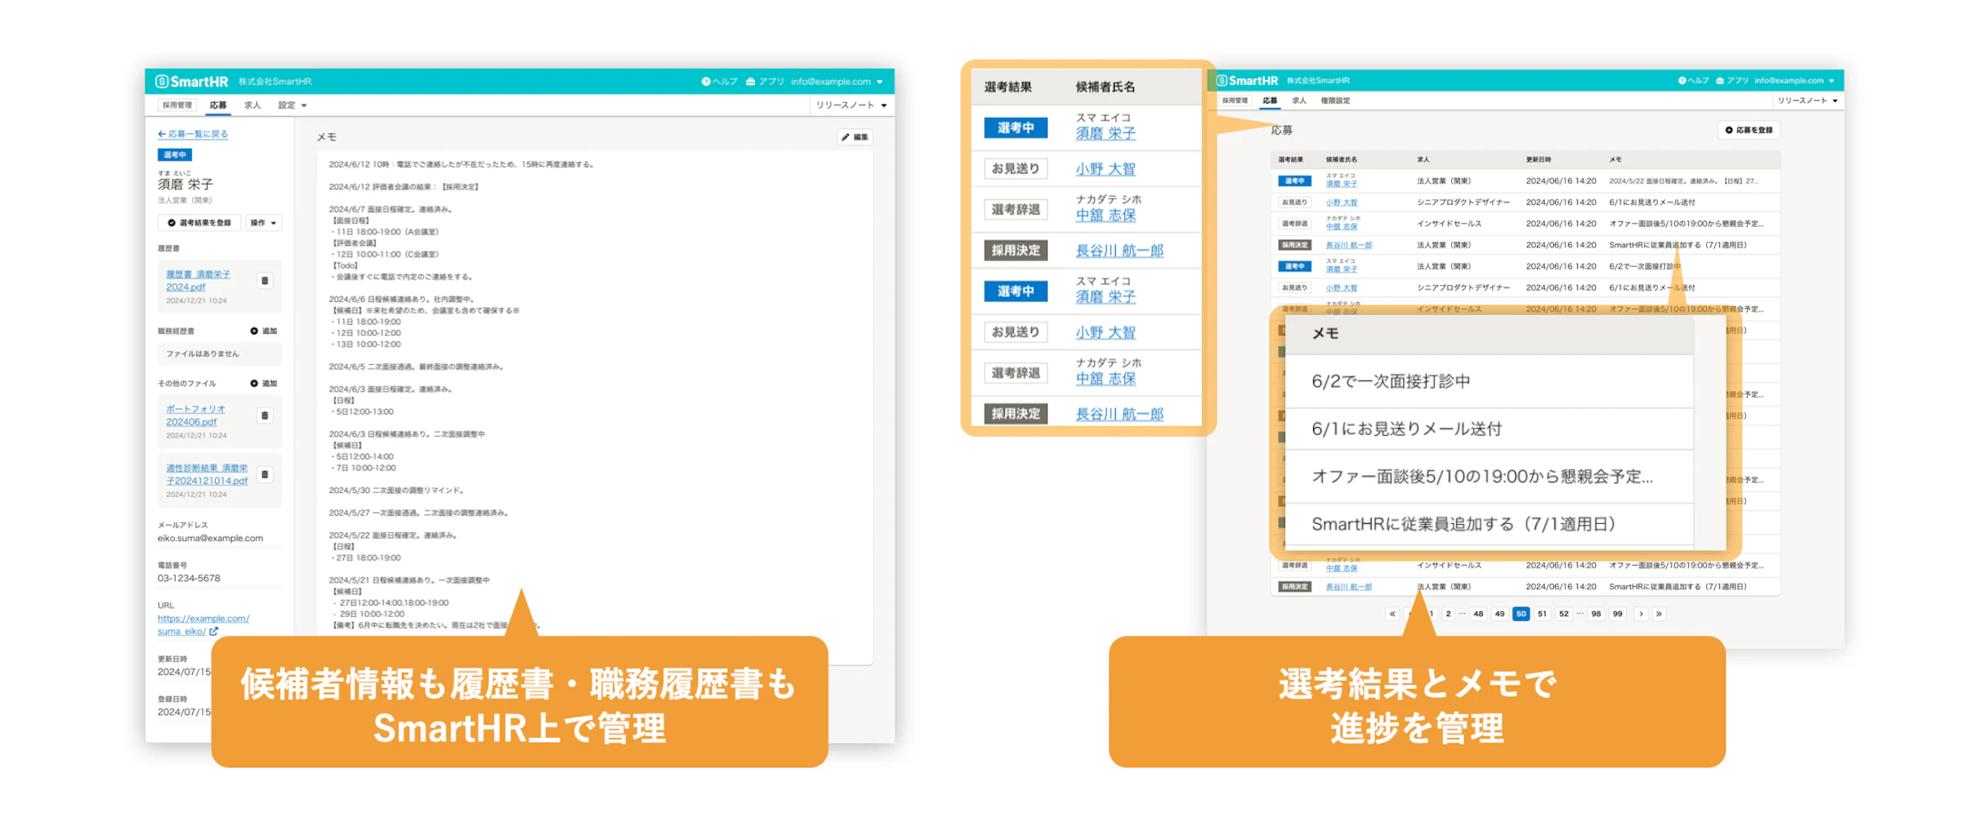Go to next page with › button
The height and width of the screenshot is (826, 1961).
click(x=1641, y=614)
